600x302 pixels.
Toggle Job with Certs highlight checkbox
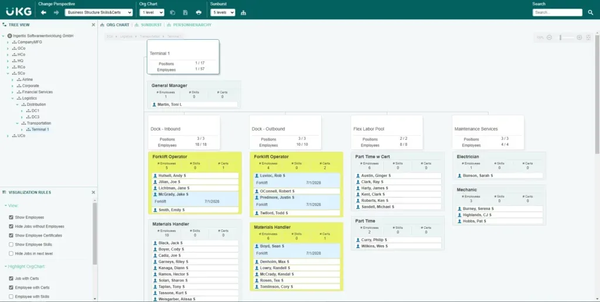(x=11, y=279)
